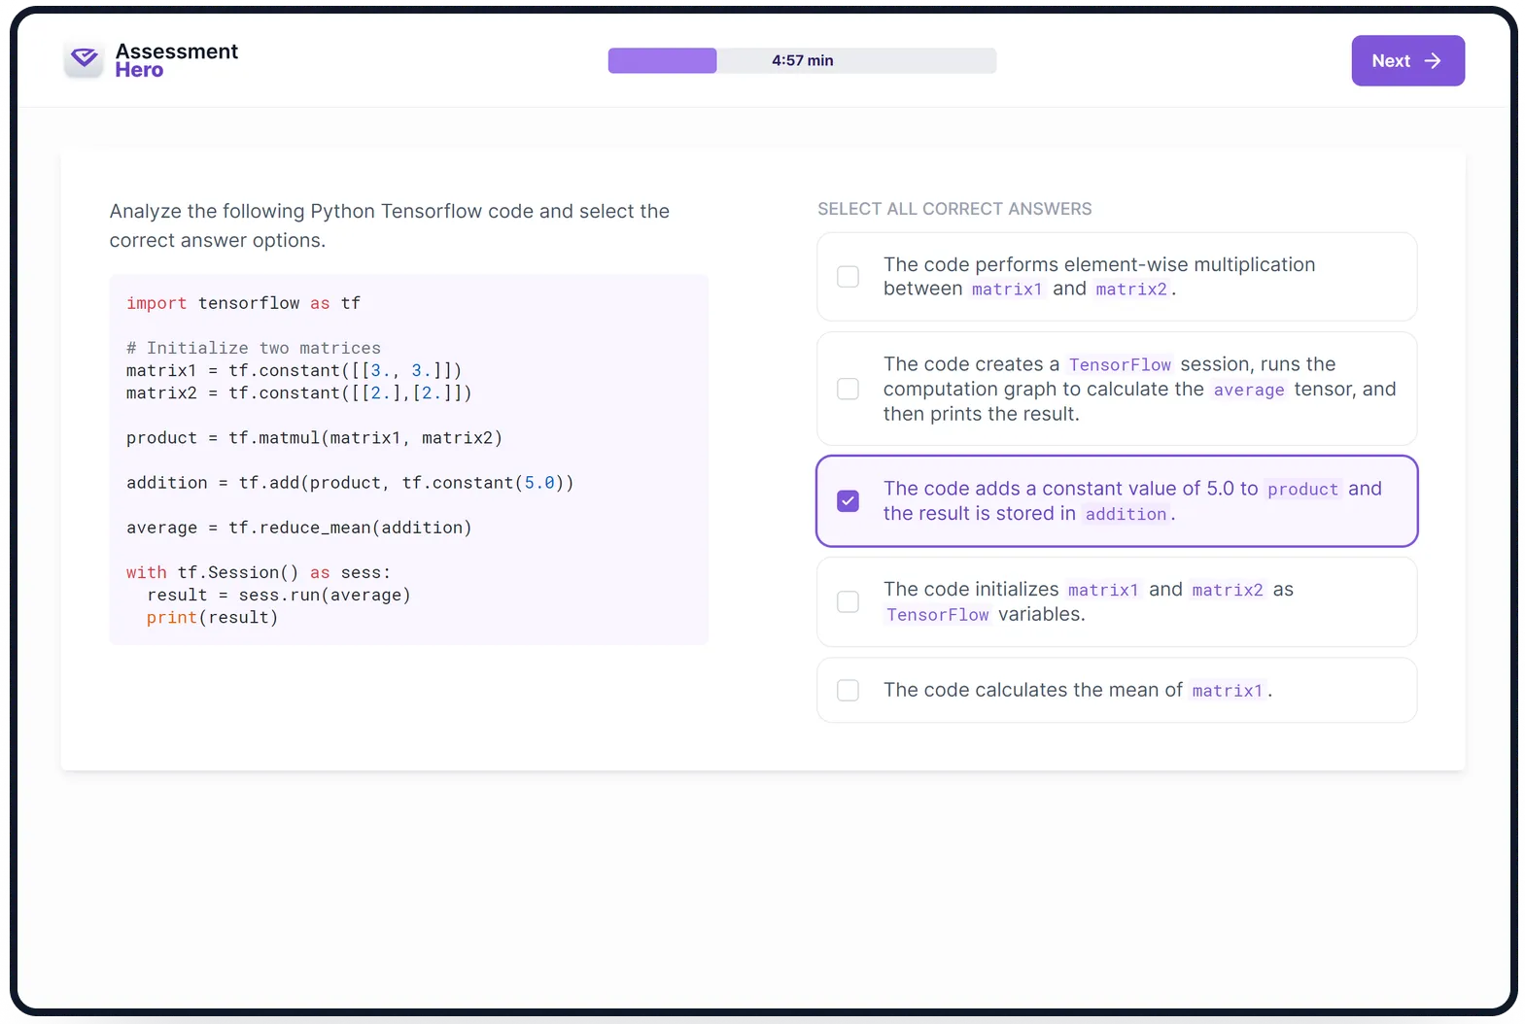Click the tf.matmul product code line
This screenshot has width=1525, height=1024.
(314, 437)
